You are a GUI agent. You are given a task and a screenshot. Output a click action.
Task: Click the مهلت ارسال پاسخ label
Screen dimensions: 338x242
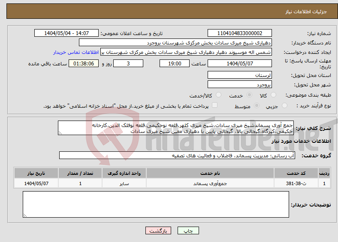[x=308, y=64]
